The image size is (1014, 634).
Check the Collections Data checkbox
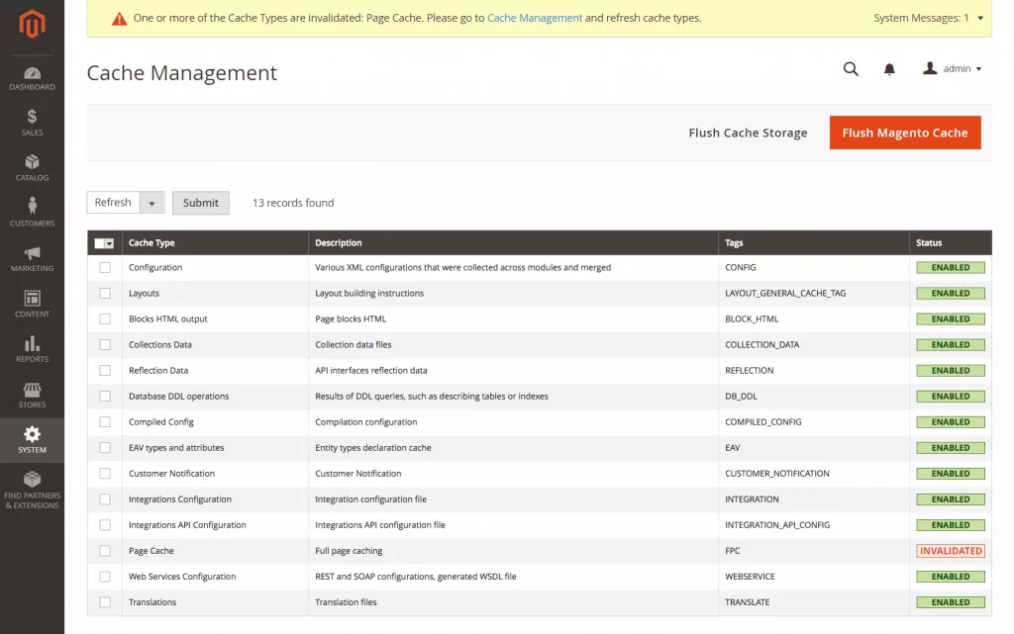coord(105,345)
